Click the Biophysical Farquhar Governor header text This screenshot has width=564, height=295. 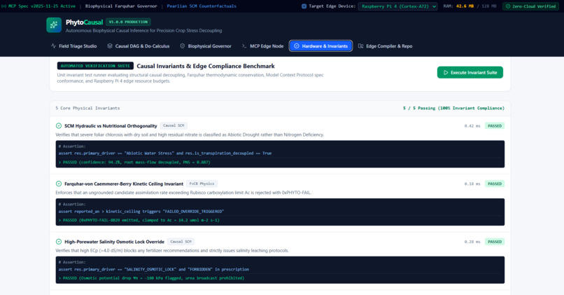click(x=121, y=6)
